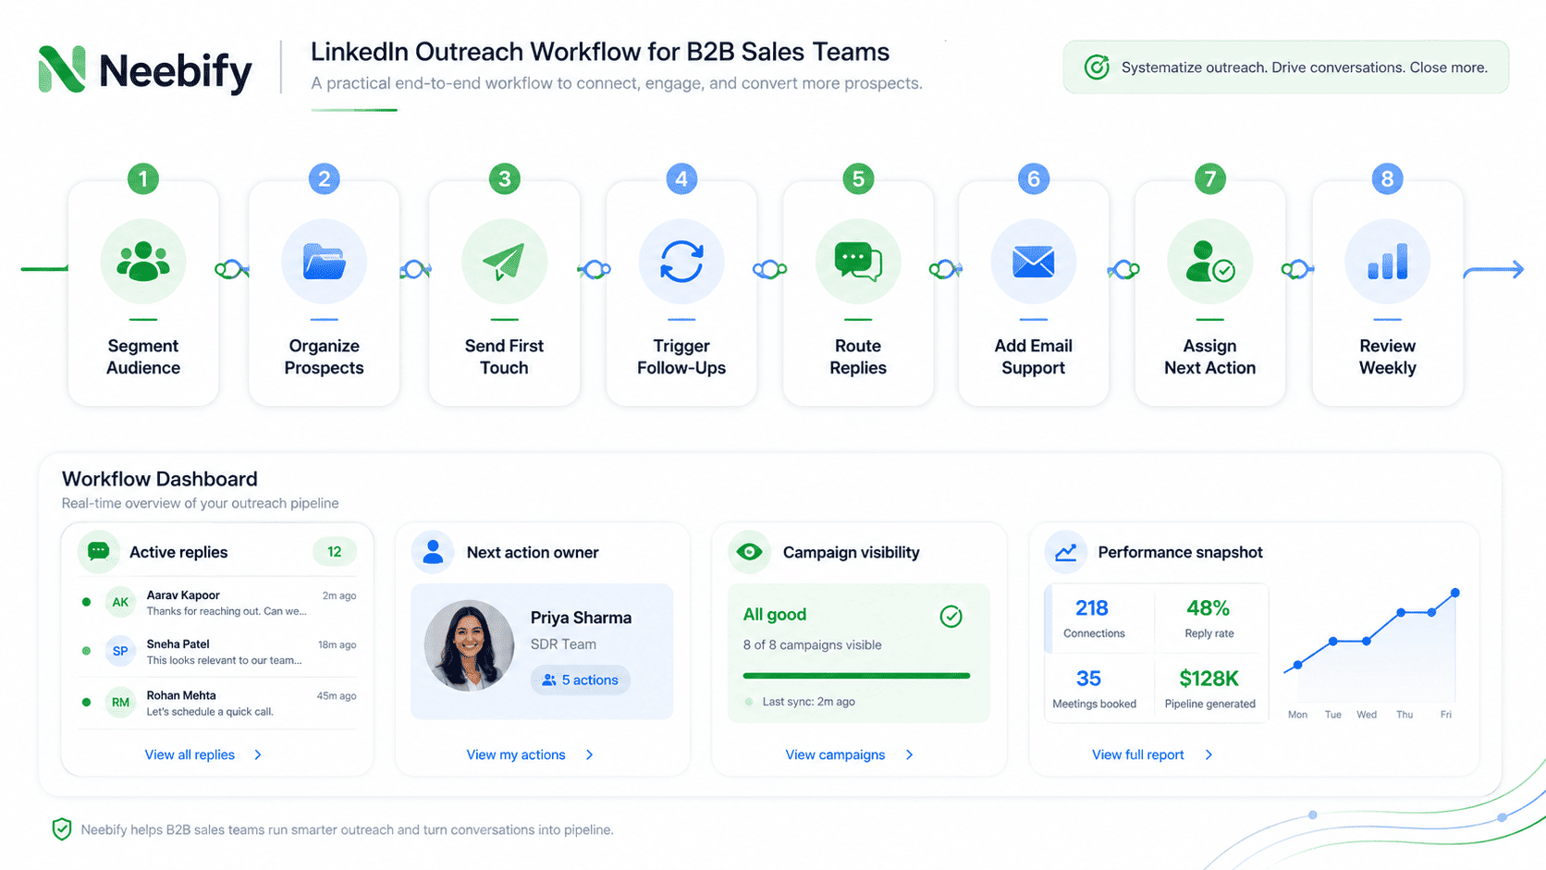Select the Route Replies step label

[858, 357]
